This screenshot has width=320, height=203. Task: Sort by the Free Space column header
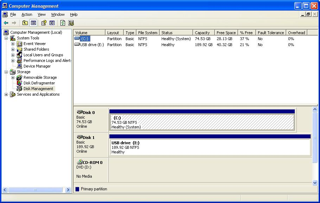[x=226, y=33]
